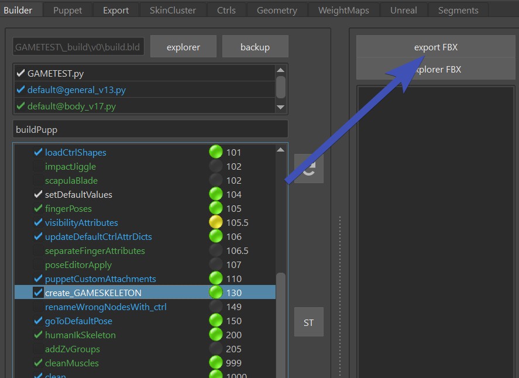The width and height of the screenshot is (519, 378).
Task: Focus the buildPupp filter text field
Action: (150, 129)
